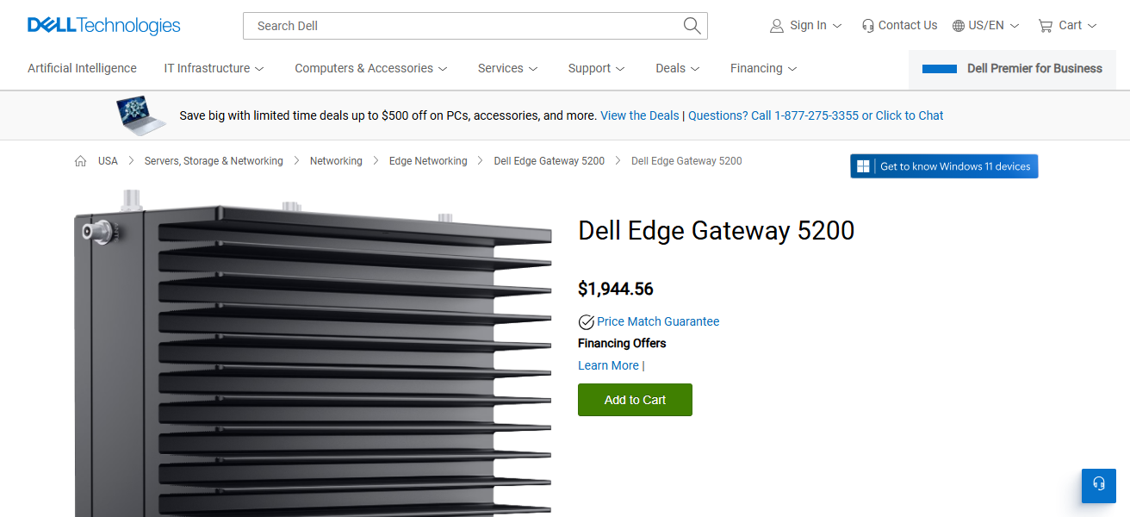Click inside the Search Dell field
This screenshot has height=517, width=1130.
click(x=431, y=26)
